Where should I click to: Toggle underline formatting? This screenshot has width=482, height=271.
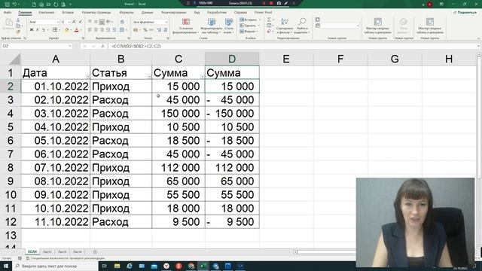[44, 30]
